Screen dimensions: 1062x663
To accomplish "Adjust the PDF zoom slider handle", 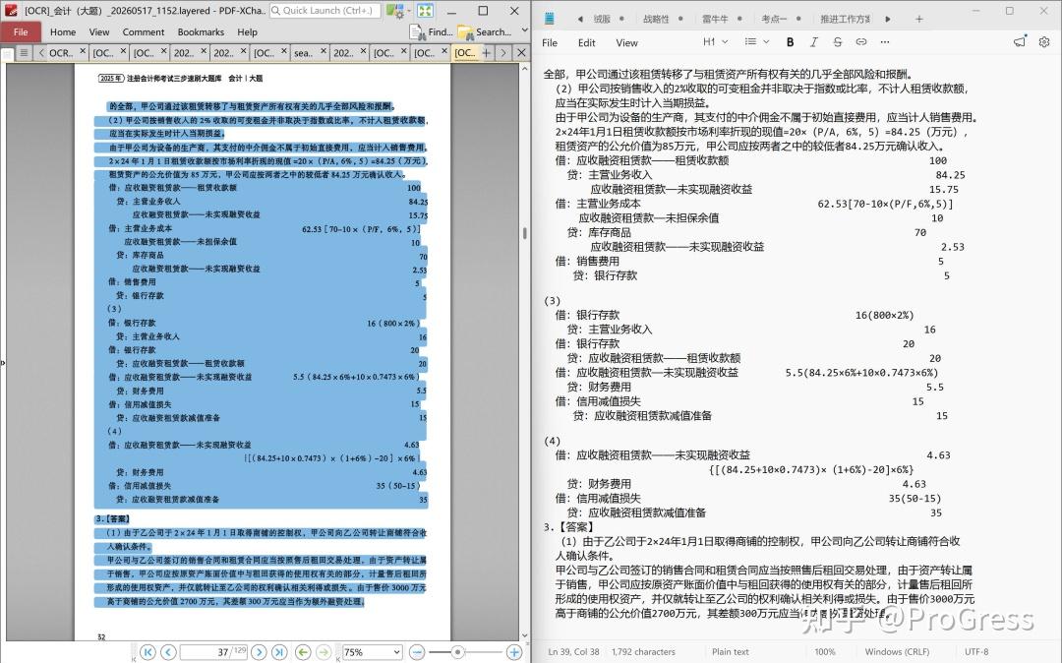I will click(x=458, y=652).
